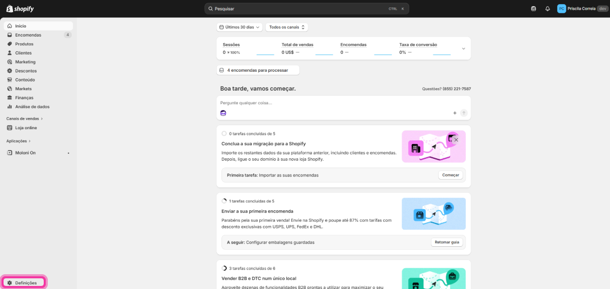Click the Encomendas count badge 4

[68, 35]
